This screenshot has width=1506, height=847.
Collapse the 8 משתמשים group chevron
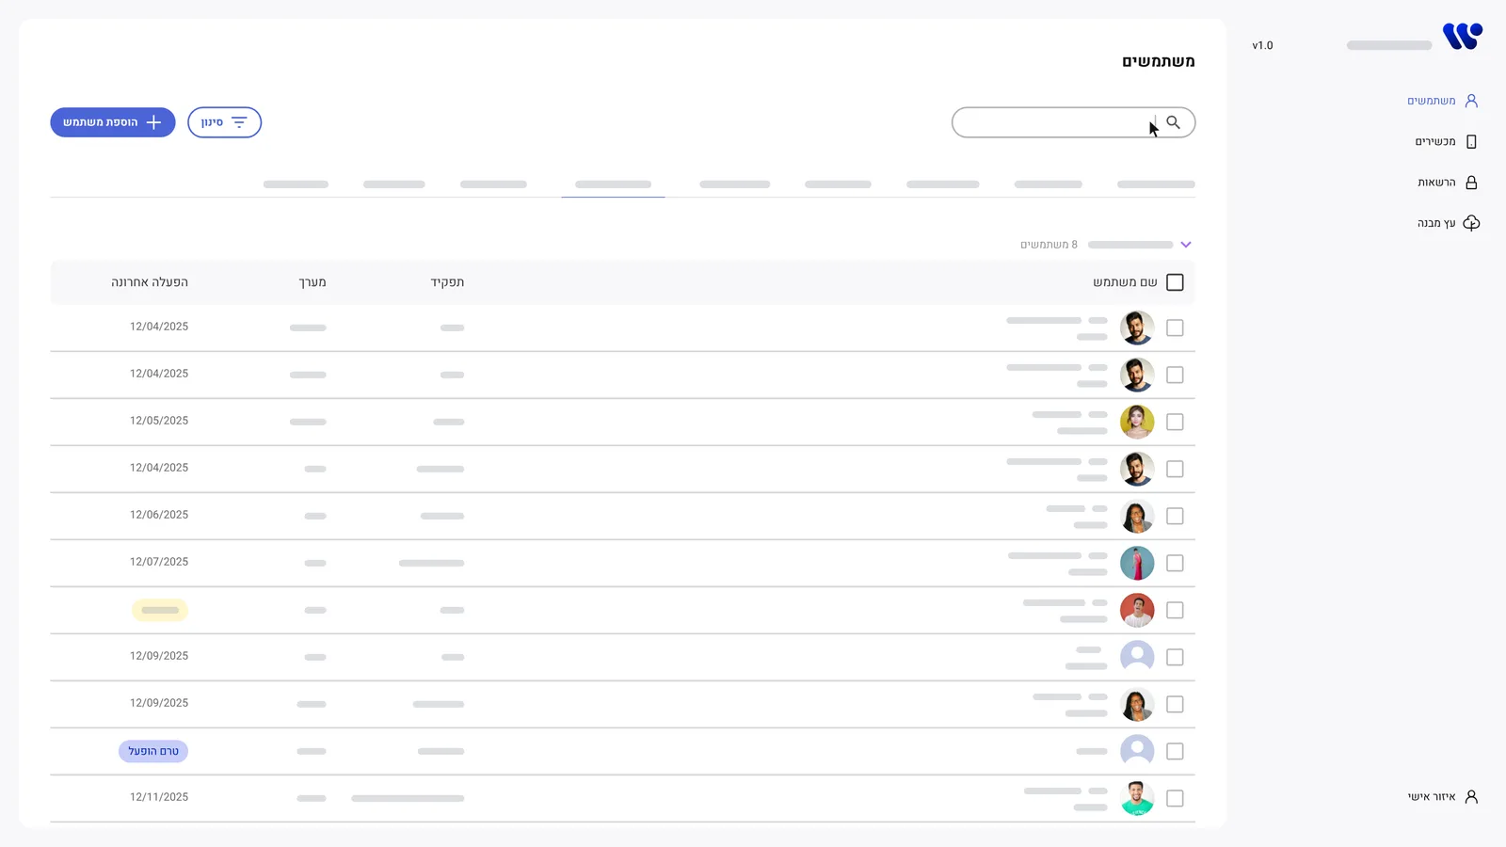1186,245
